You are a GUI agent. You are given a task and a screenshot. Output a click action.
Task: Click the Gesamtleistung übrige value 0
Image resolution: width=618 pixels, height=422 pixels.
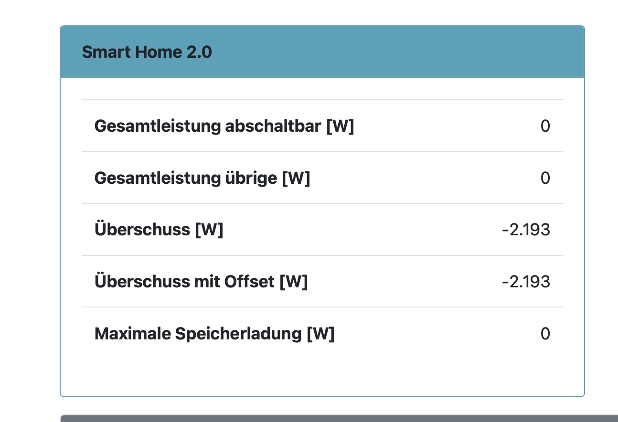coord(545,179)
